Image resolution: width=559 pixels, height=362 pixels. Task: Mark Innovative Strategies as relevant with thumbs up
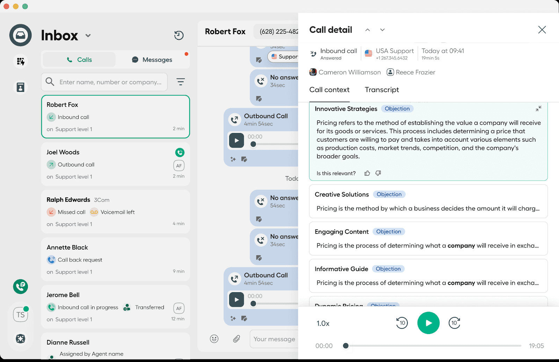pyautogui.click(x=367, y=173)
